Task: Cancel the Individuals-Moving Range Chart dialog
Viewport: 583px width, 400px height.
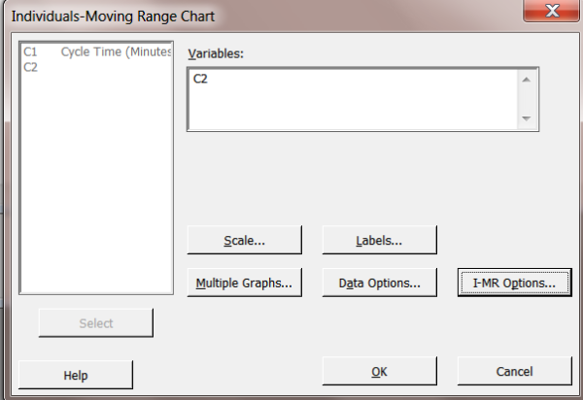Action: (x=515, y=371)
